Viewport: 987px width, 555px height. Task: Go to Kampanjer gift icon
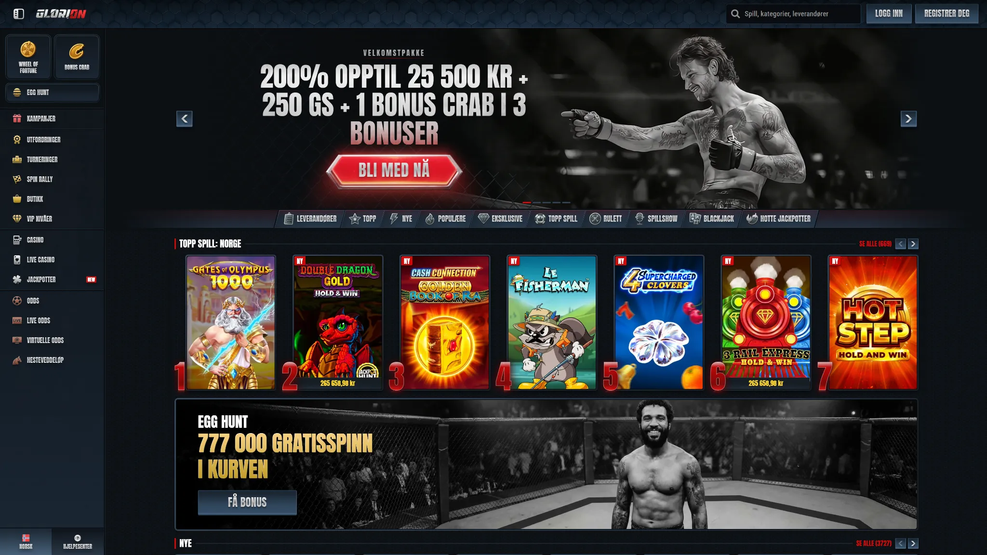(x=17, y=119)
